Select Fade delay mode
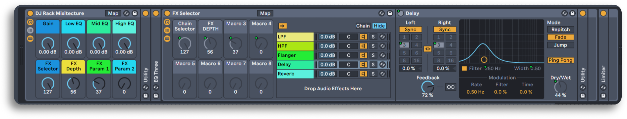 point(560,37)
